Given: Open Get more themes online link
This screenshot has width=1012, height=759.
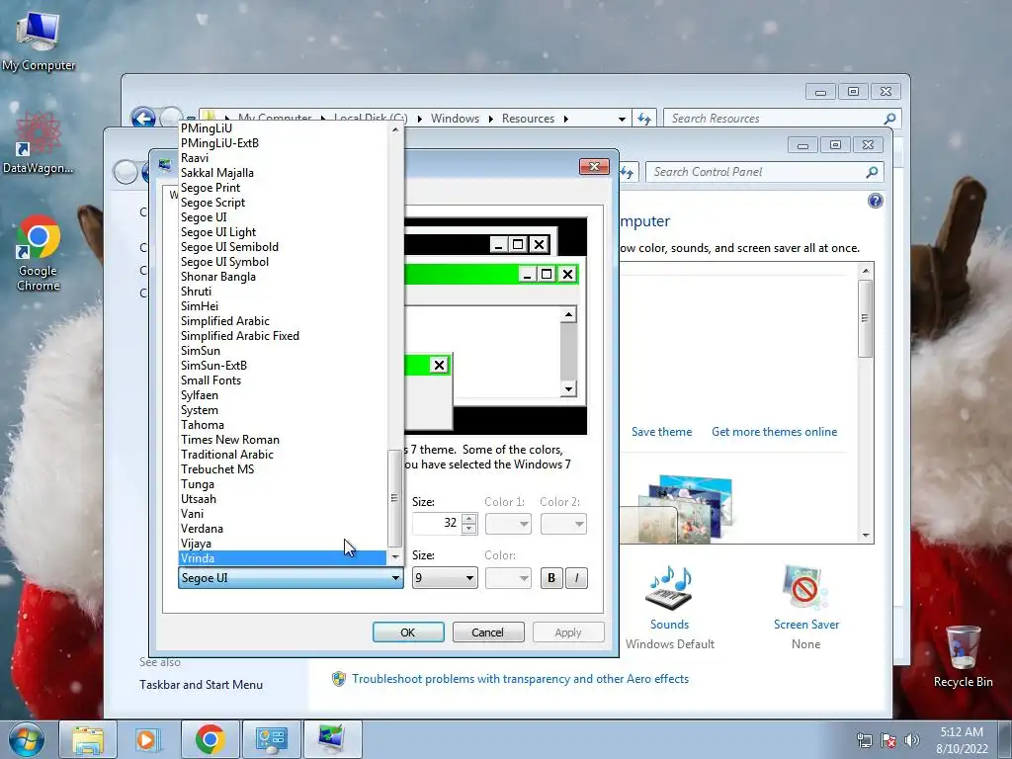Looking at the screenshot, I should tap(775, 432).
